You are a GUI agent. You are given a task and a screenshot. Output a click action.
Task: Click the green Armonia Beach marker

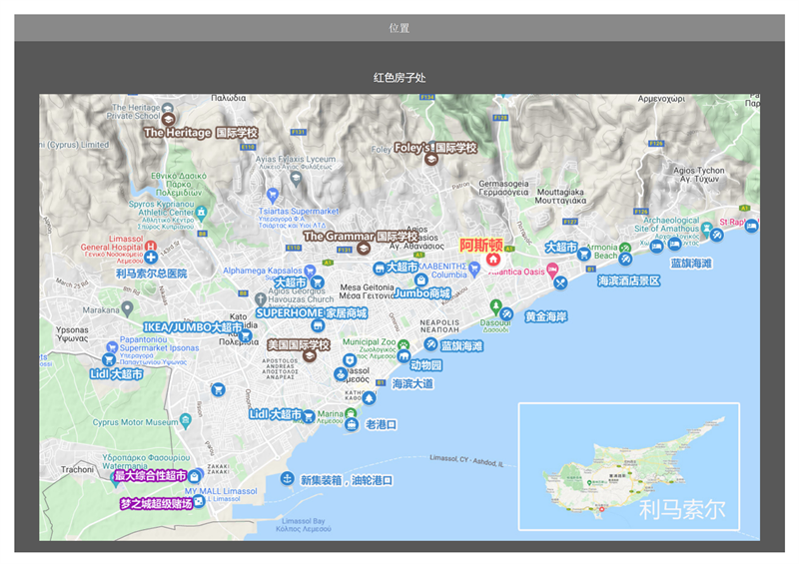(x=625, y=248)
